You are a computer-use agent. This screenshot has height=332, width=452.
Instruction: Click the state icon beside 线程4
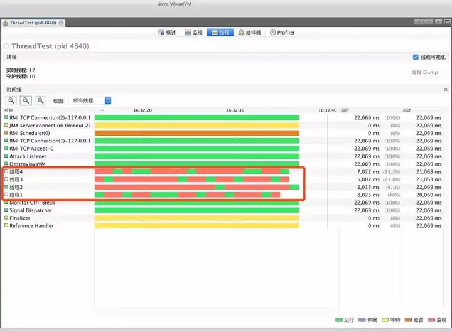[6, 171]
